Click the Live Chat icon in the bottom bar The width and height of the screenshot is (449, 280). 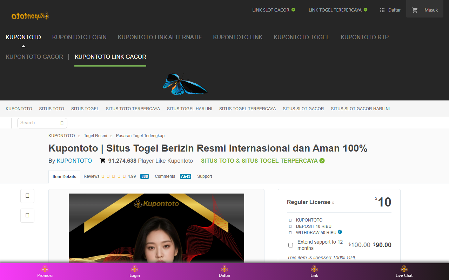pos(404,268)
